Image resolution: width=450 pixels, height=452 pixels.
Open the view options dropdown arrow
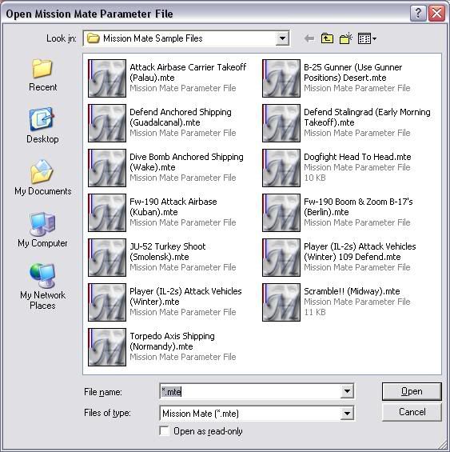coord(374,38)
